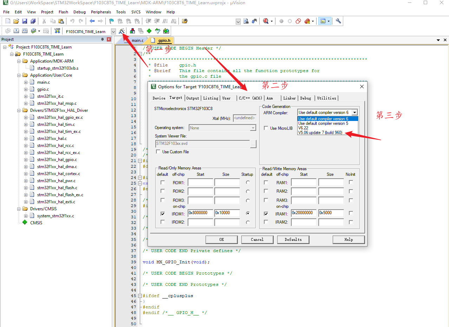Click OK in the Options dialog

coord(221,239)
